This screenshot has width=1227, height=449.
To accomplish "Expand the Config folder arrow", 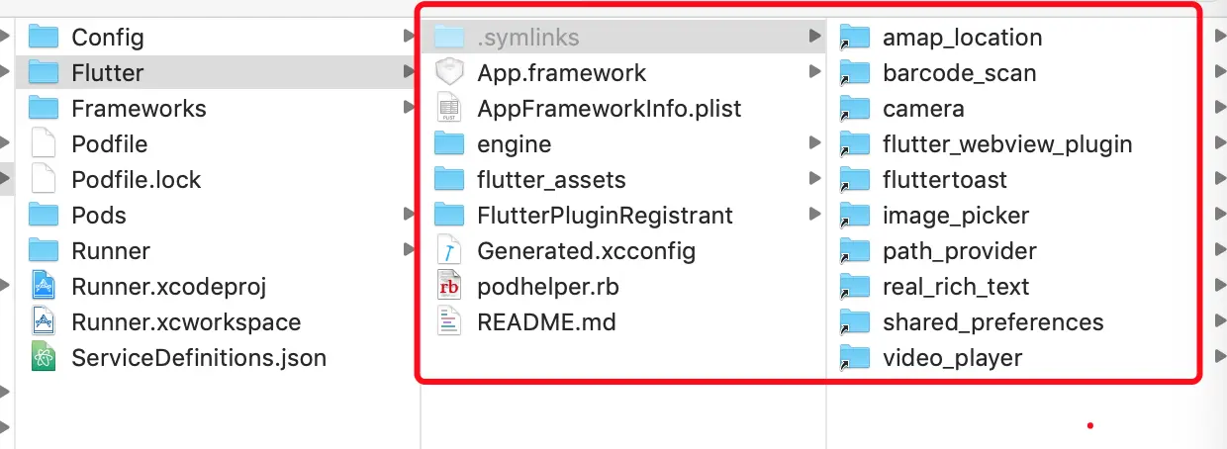I will [409, 37].
